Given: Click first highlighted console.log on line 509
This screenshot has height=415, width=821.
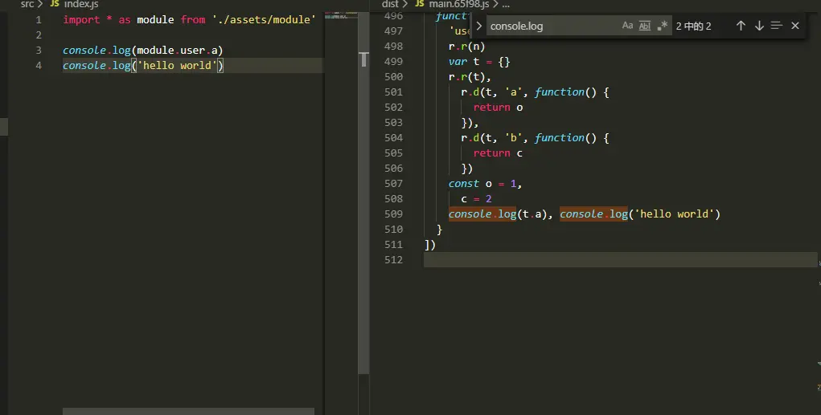Looking at the screenshot, I should 482,214.
